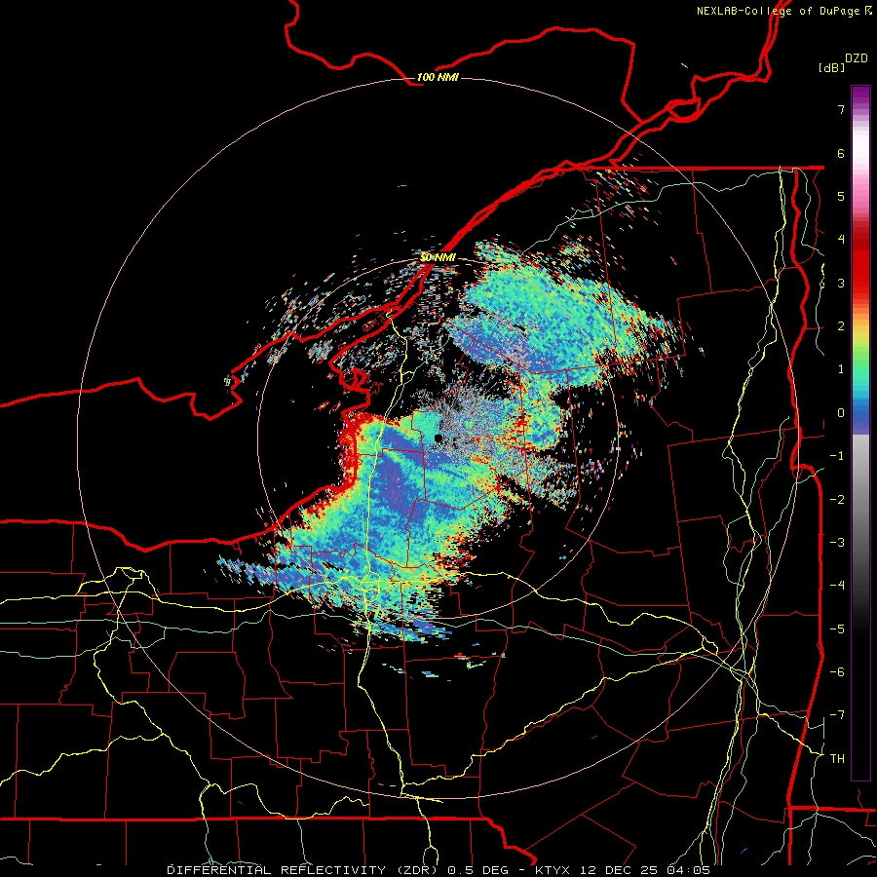Click the 1 tick label on scale
877x877 pixels.
point(841,369)
